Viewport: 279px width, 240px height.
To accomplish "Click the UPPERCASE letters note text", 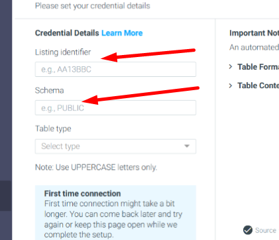I will [96, 167].
